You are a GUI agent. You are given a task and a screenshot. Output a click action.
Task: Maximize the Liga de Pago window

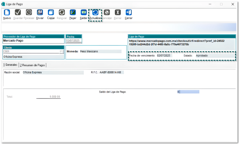tap(221, 4)
